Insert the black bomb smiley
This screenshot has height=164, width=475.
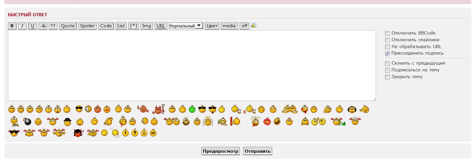tap(27, 122)
